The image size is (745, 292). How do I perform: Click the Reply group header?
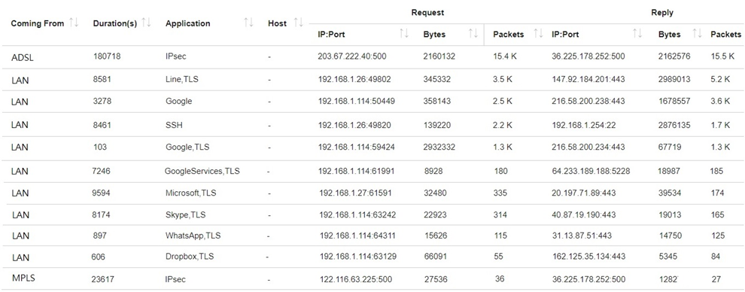point(662,13)
